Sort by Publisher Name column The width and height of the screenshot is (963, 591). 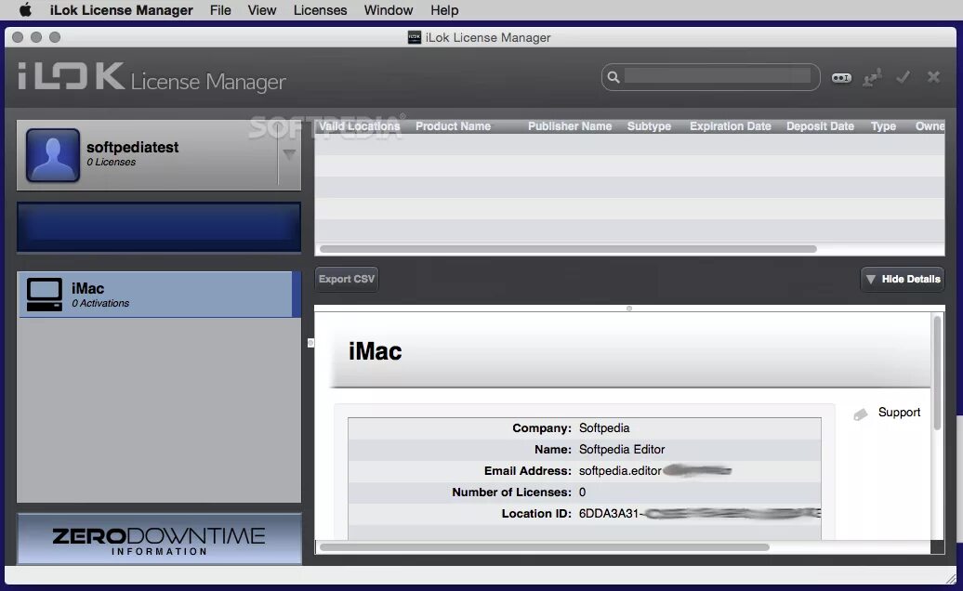[570, 125]
